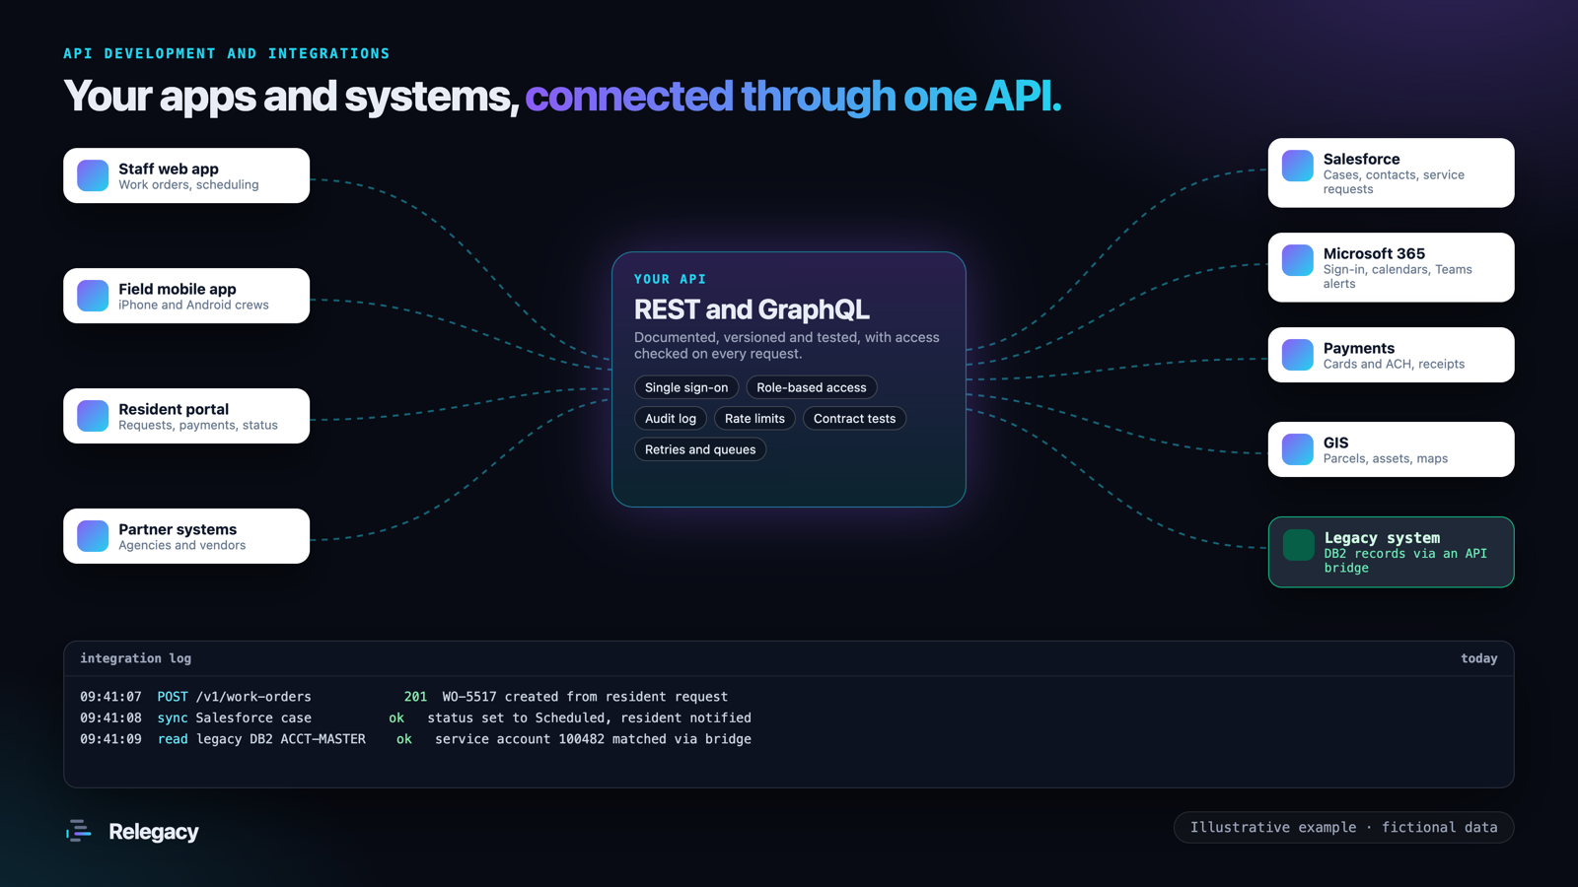This screenshot has width=1578, height=887.
Task: Click 'service account 100482 matched via bridge'
Action: 593,739
